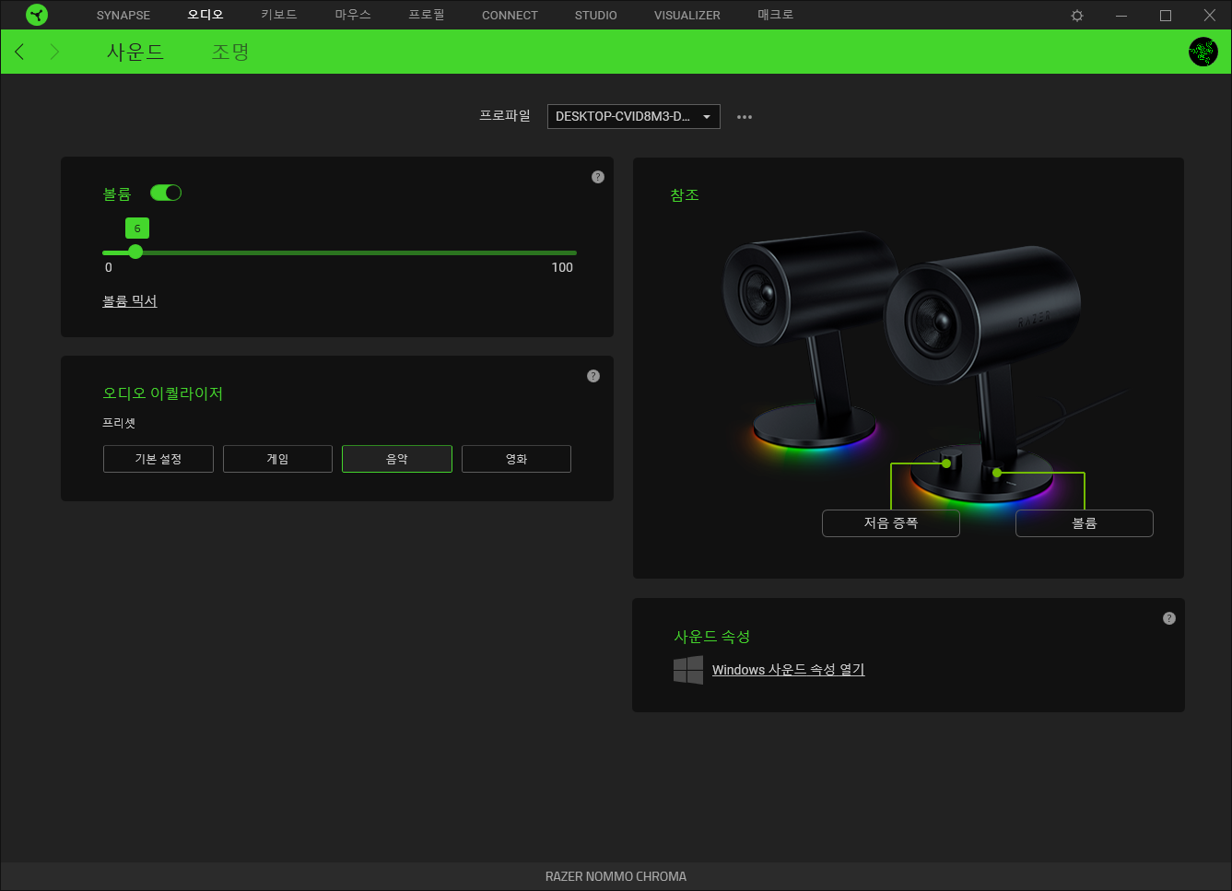Close the Synapse window
Image resolution: width=1232 pixels, height=891 pixels.
click(x=1210, y=16)
